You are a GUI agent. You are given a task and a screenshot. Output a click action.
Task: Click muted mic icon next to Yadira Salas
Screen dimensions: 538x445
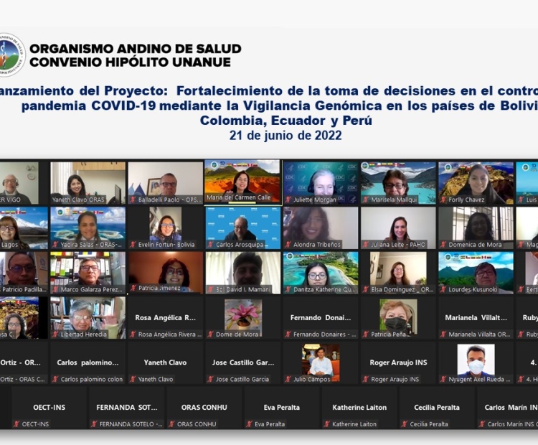(x=56, y=245)
